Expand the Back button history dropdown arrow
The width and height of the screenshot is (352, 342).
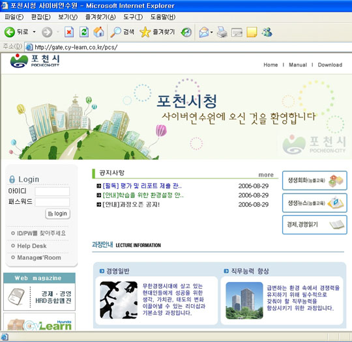34,32
